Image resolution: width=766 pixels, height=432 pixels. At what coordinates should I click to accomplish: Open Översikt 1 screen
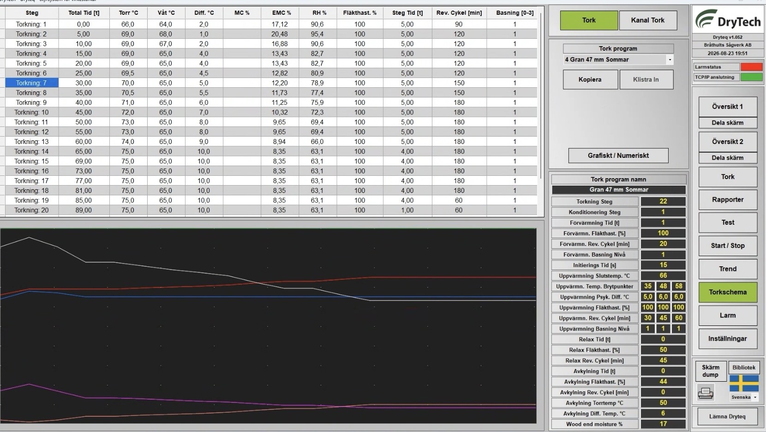728,107
